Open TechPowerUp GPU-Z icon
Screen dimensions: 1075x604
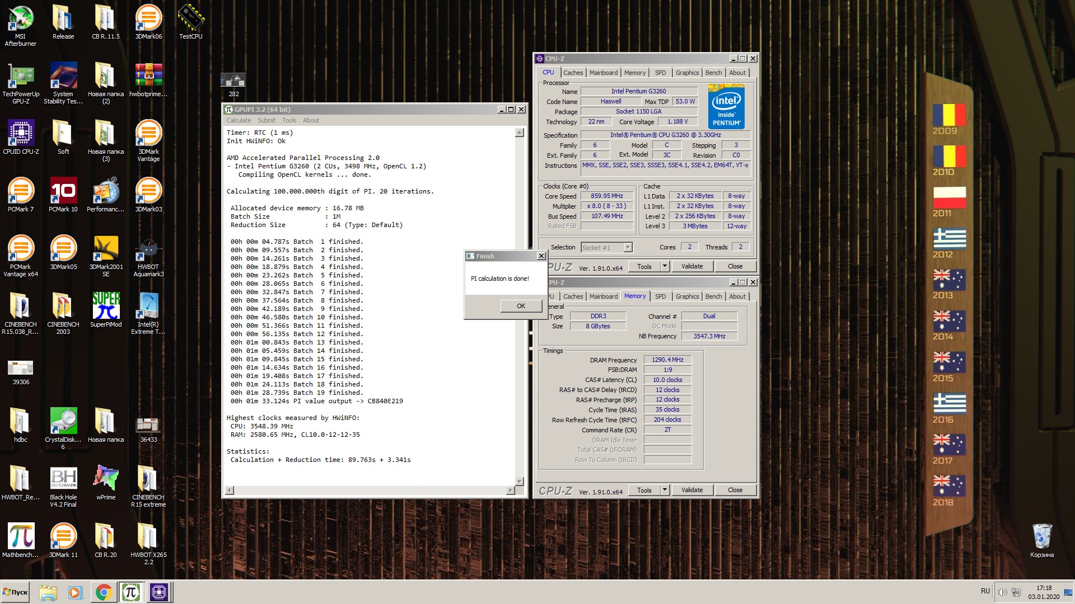21,83
